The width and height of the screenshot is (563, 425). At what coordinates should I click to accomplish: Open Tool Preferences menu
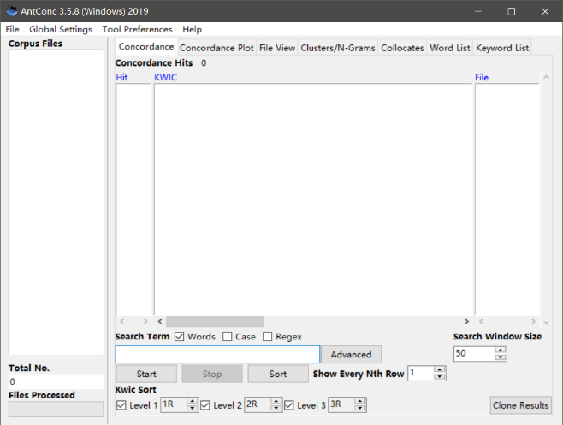pos(137,29)
